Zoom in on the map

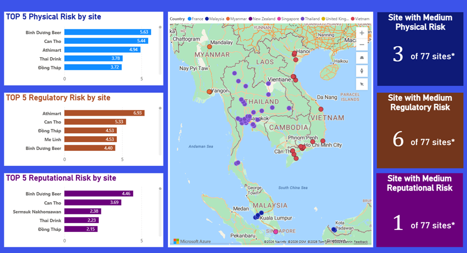(362, 33)
